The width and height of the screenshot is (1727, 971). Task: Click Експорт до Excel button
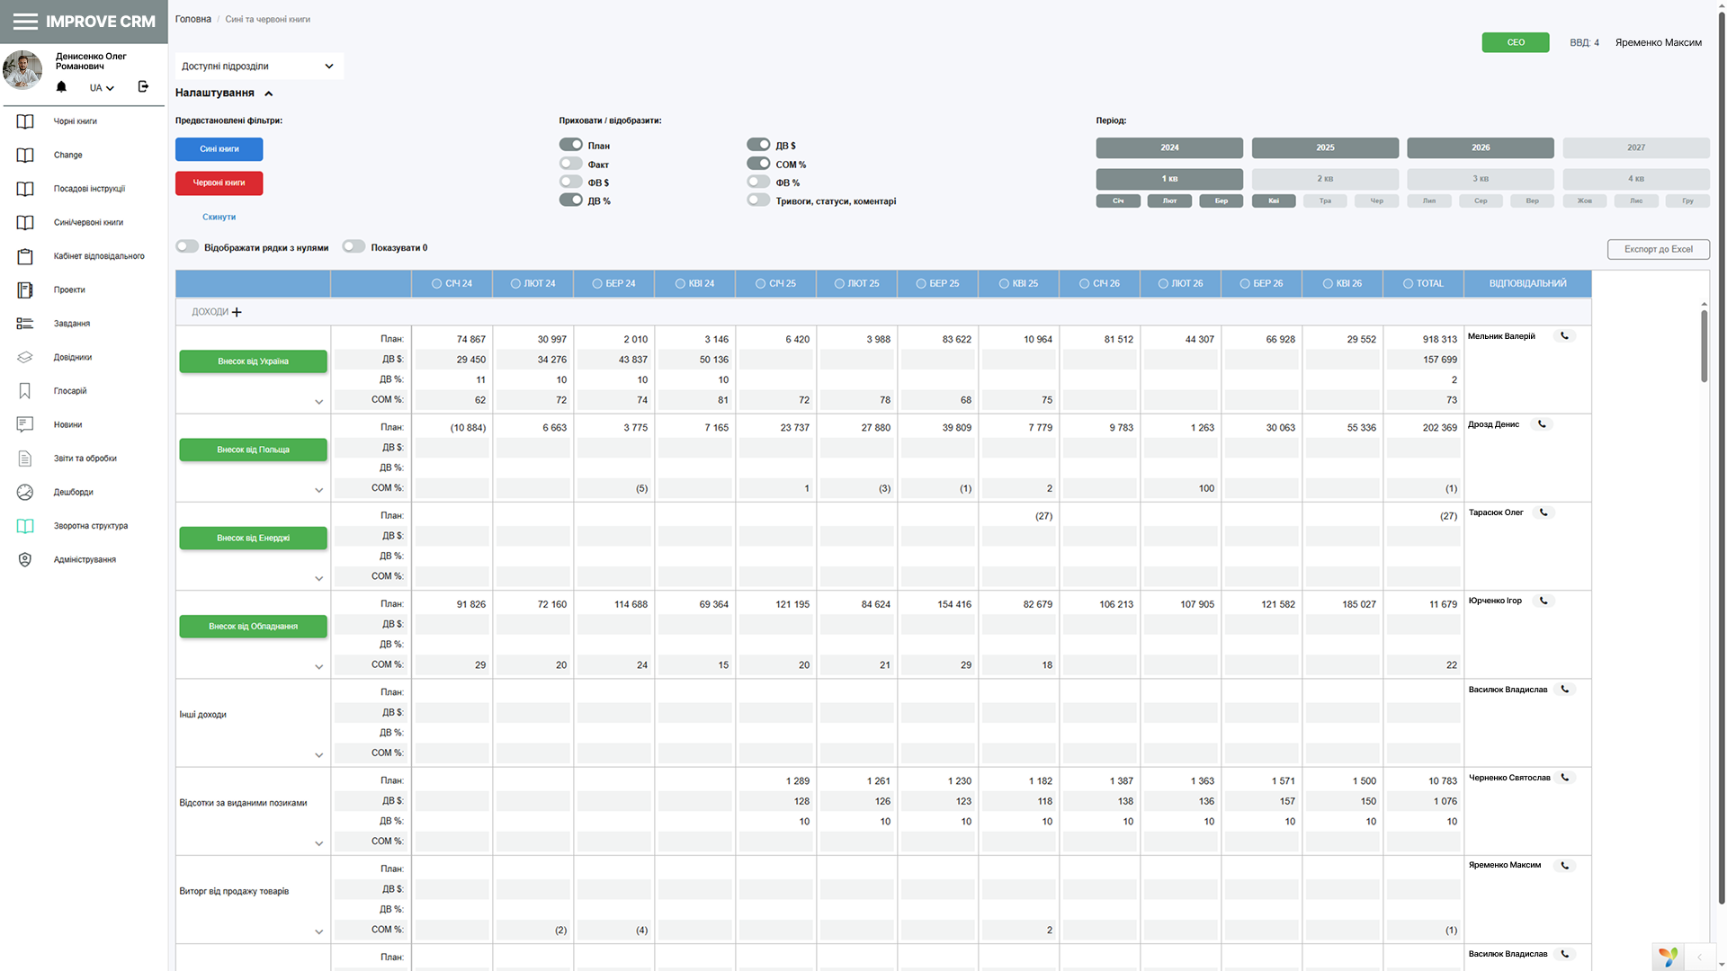[1658, 249]
